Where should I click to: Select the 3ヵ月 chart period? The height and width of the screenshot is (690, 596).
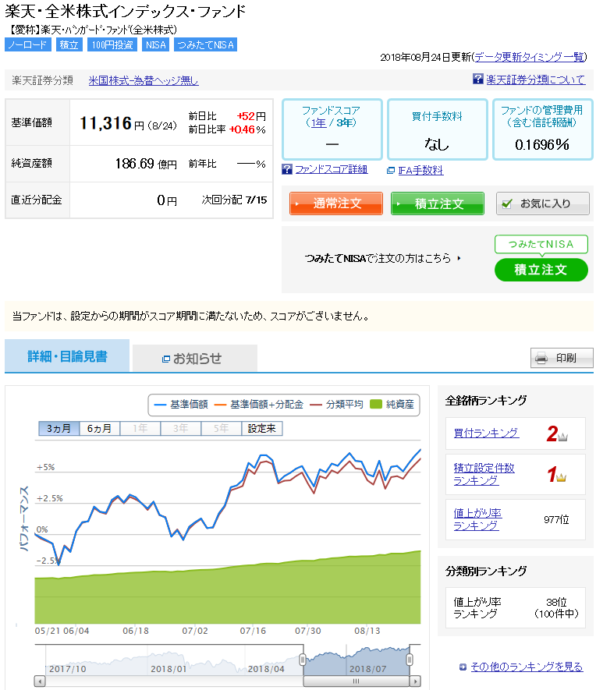pos(59,428)
